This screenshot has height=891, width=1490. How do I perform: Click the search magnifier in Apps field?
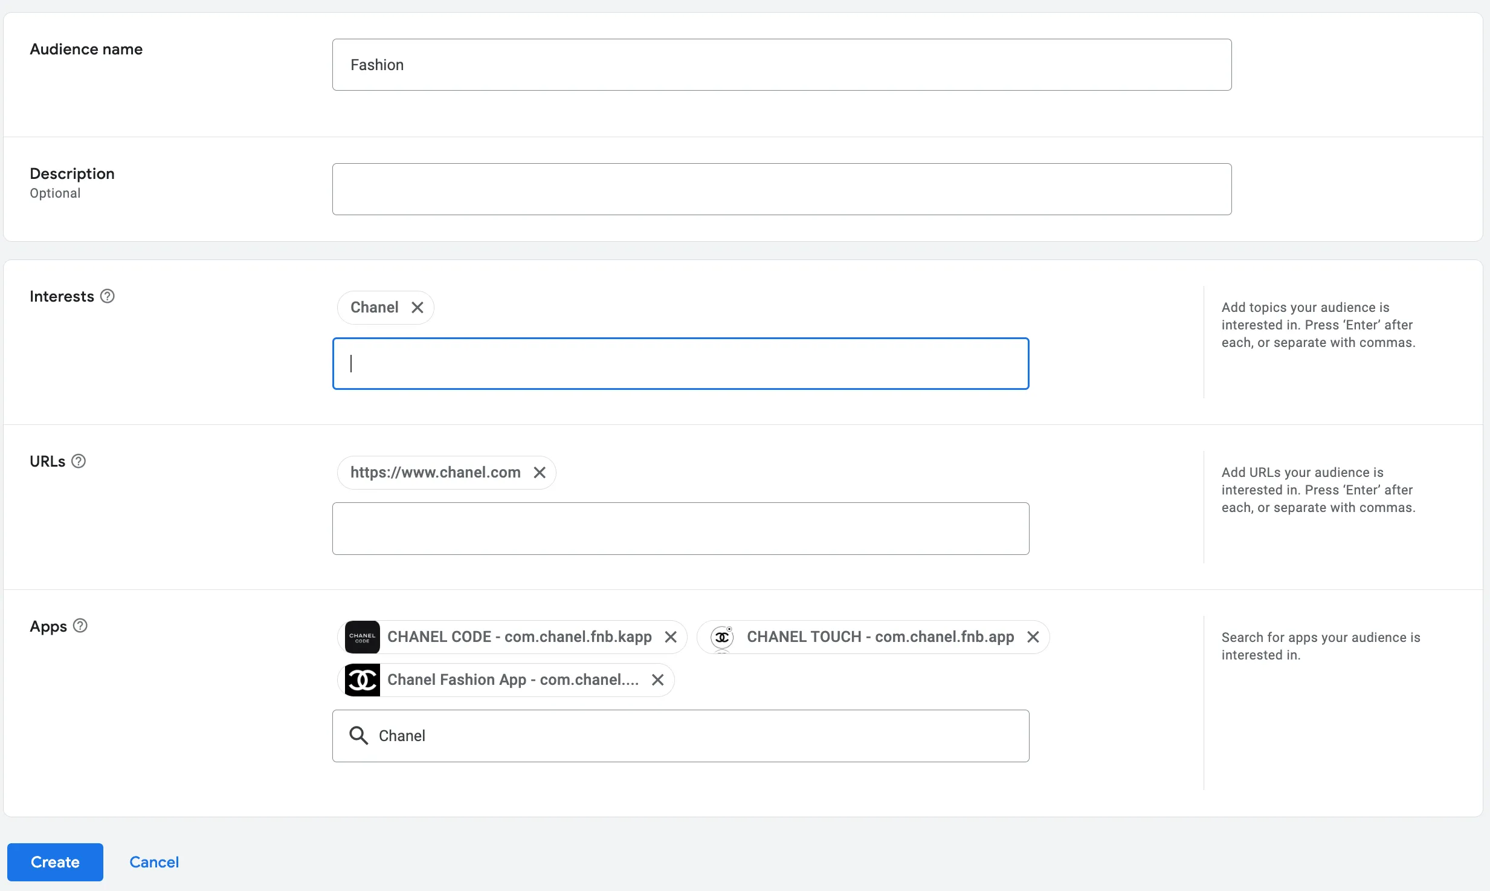[359, 736]
